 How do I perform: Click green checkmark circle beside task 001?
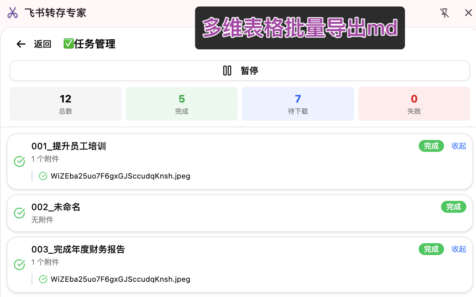coord(19,161)
